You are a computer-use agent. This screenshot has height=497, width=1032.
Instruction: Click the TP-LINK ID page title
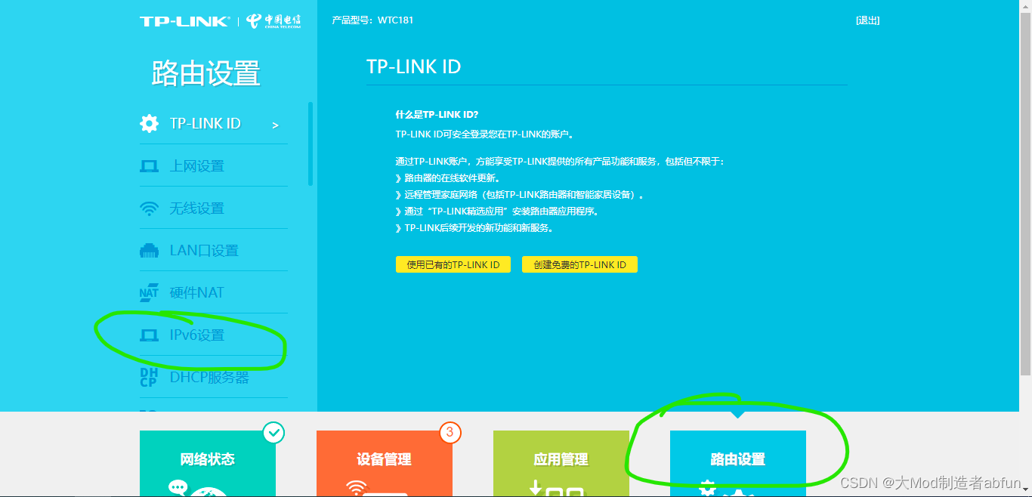point(413,66)
